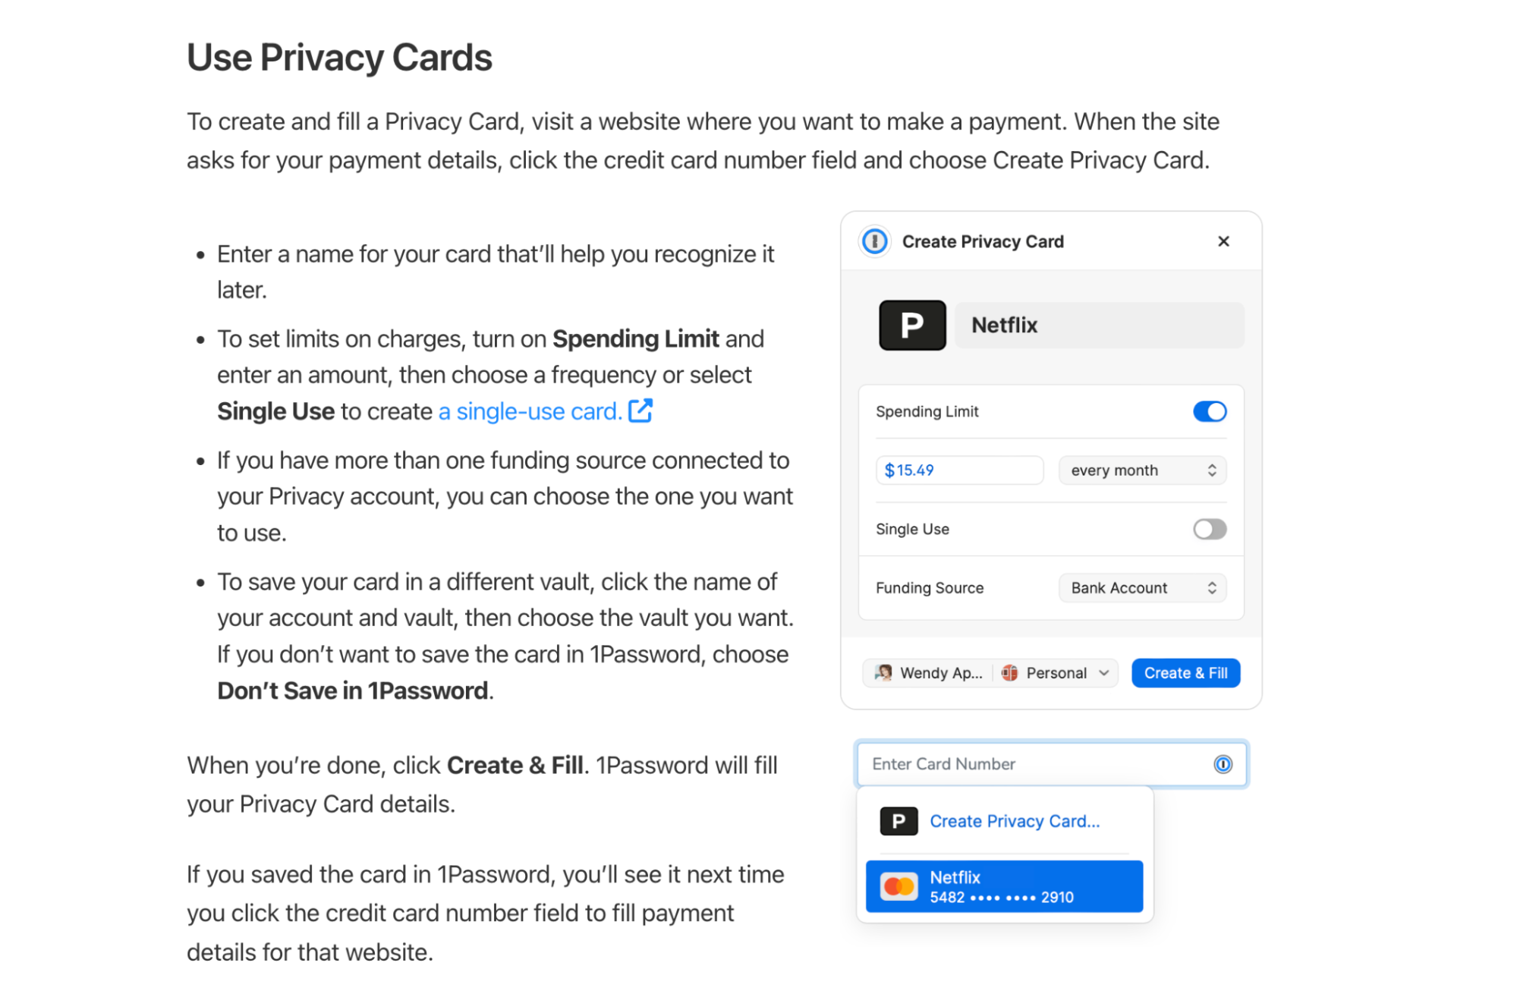Toggle Spending Limit off then inspect fields
This screenshot has width=1517, height=994.
(x=1209, y=411)
